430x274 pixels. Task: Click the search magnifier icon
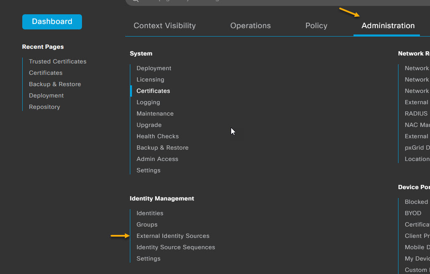click(x=135, y=1)
